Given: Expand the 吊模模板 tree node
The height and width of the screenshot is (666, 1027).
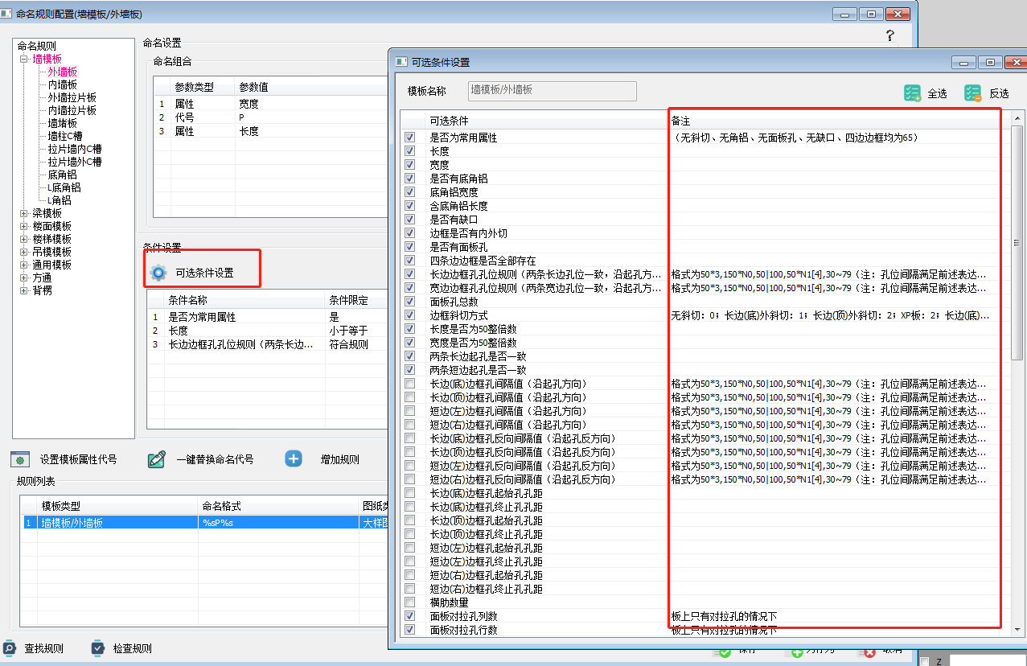Looking at the screenshot, I should pos(24,252).
